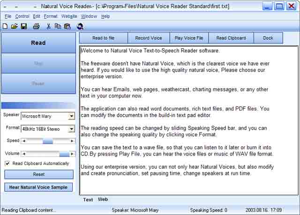
Task: Expand the Speaker dropdown (Microsoft Mary)
Action: (72, 116)
